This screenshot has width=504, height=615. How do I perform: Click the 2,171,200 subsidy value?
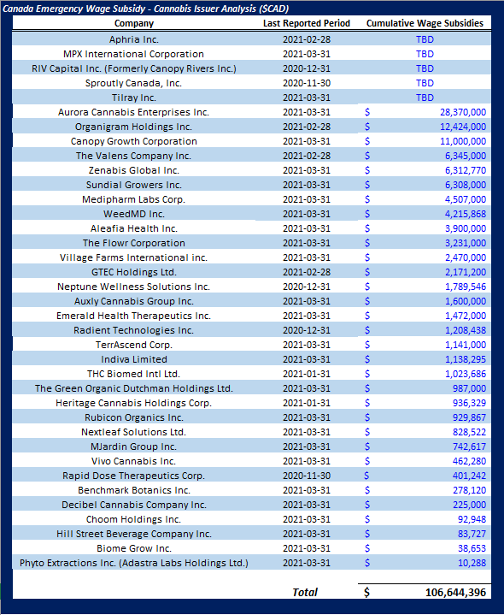[466, 272]
